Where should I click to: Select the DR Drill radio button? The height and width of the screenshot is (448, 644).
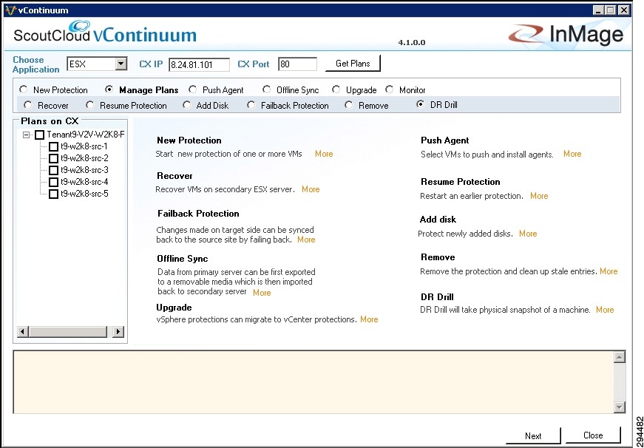[x=420, y=105]
